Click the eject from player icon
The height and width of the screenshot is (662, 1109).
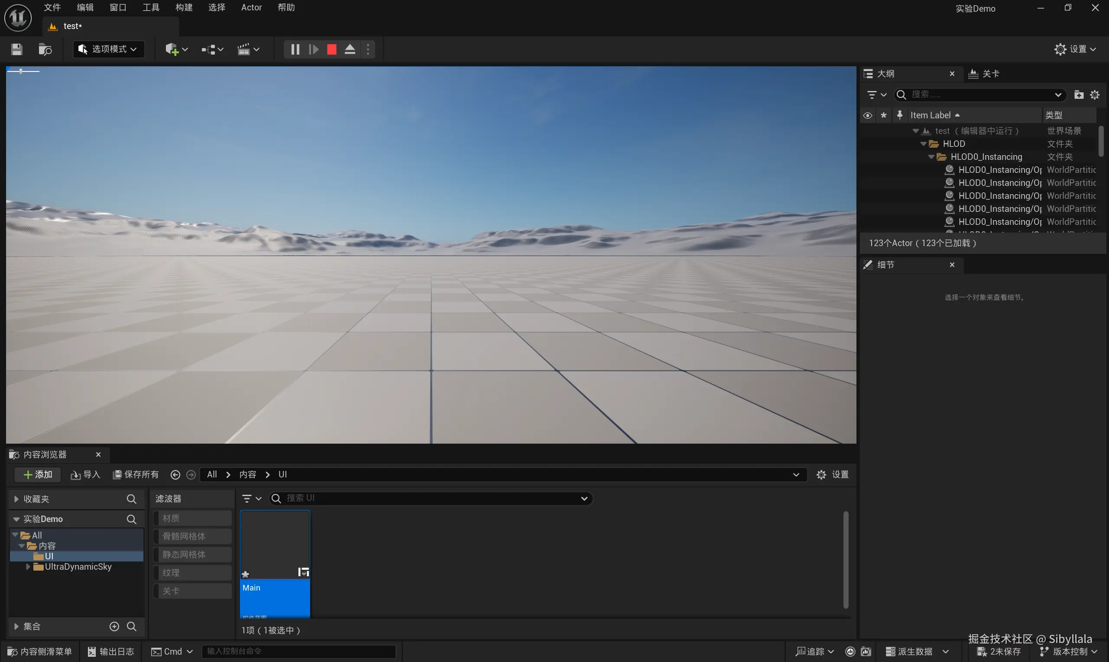click(350, 49)
